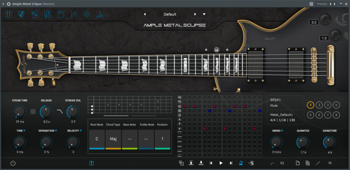The width and height of the screenshot is (350, 170).
Task: Click the 0.0 value field
Action: [314, 22]
